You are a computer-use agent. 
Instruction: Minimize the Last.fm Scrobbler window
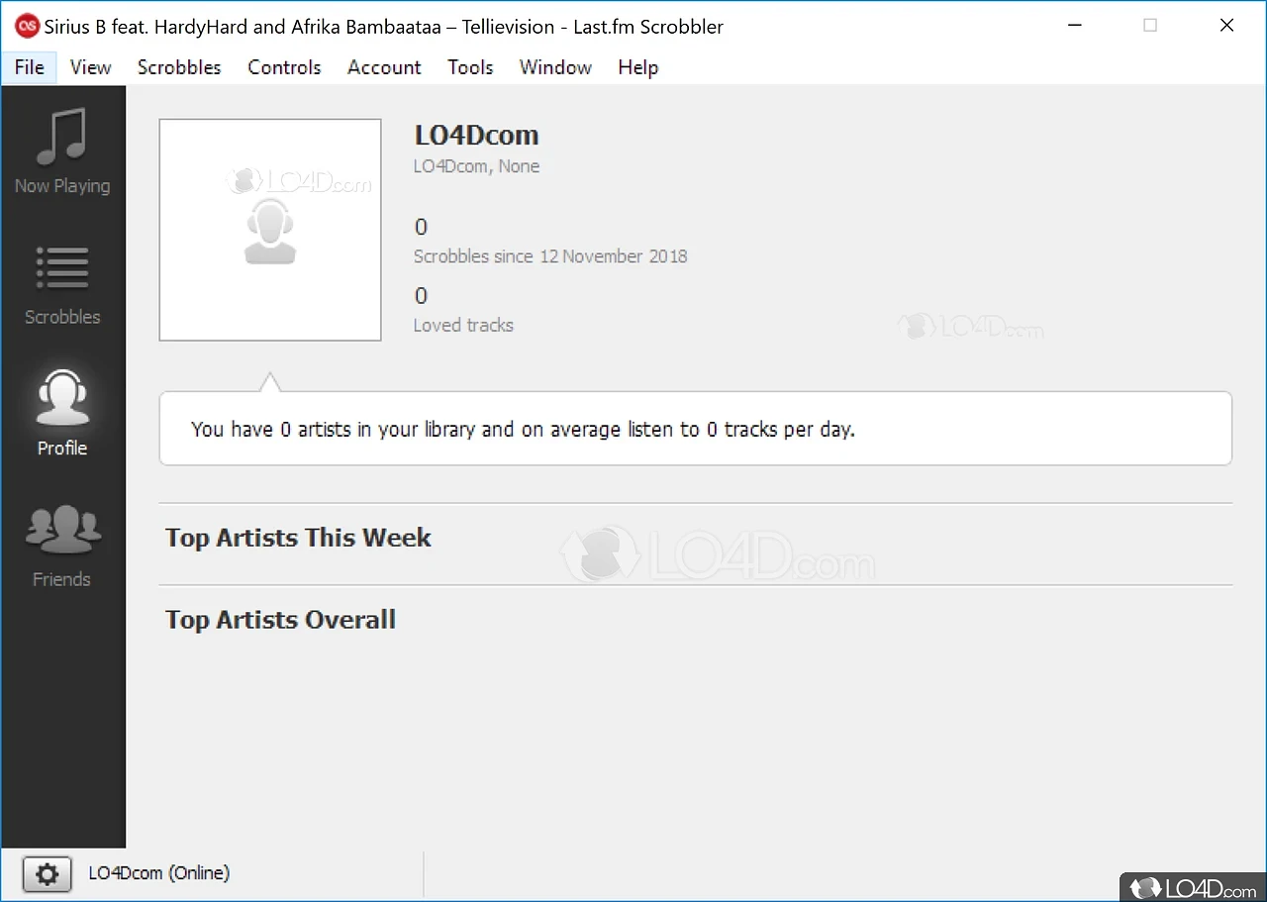click(1074, 26)
